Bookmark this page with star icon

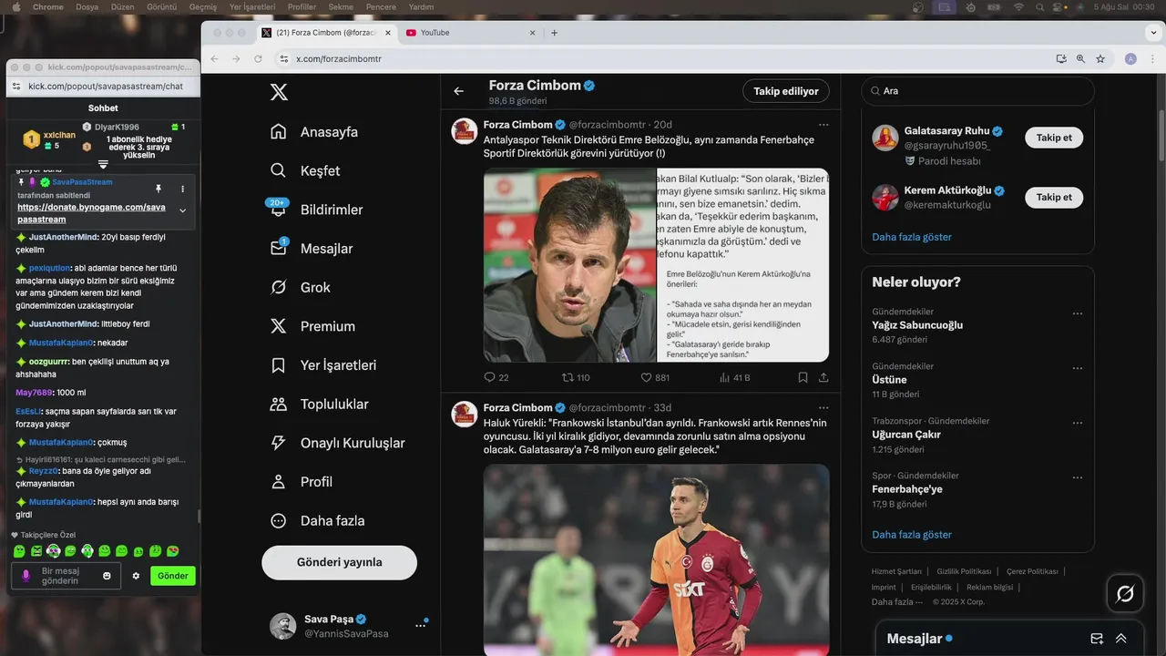(1100, 58)
